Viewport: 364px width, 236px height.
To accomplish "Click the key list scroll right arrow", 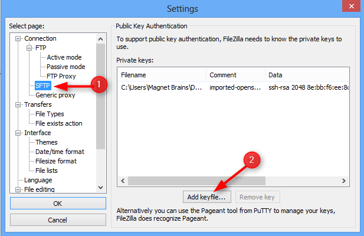I will (x=344, y=181).
